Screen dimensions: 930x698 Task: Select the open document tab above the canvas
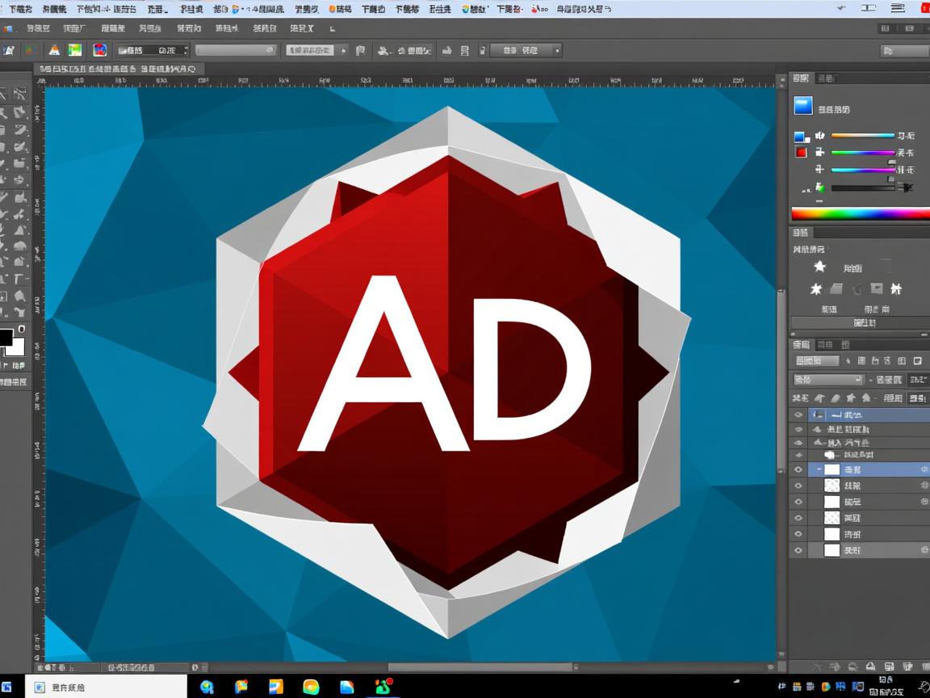[x=117, y=70]
